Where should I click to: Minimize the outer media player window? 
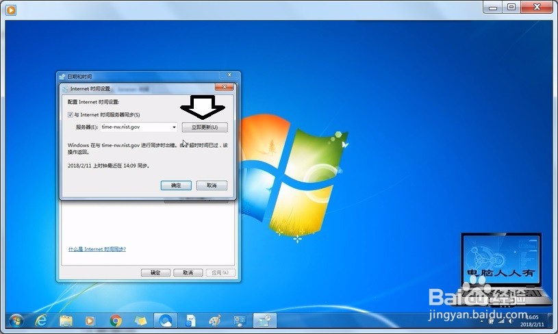pyautogui.click(x=493, y=7)
